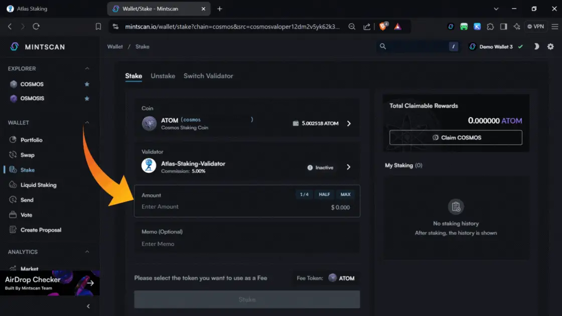This screenshot has width=562, height=316.
Task: Open the Swap page in sidebar
Action: pyautogui.click(x=27, y=155)
